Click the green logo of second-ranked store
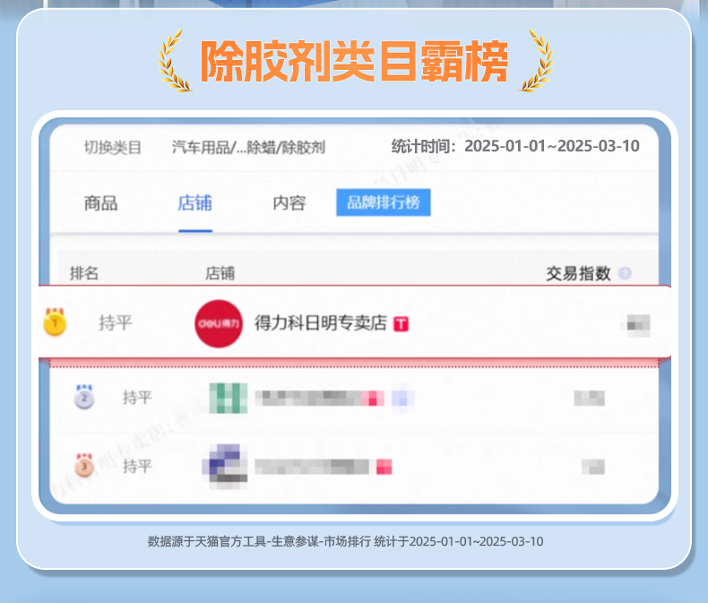 (228, 398)
